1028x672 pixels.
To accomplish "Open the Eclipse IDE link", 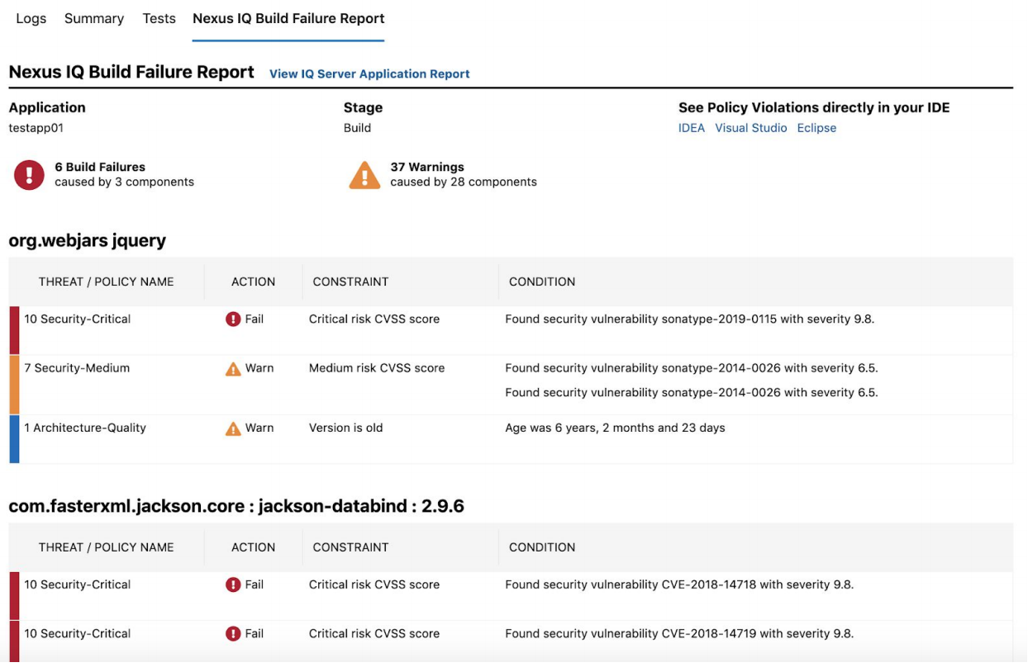I will pyautogui.click(x=816, y=128).
